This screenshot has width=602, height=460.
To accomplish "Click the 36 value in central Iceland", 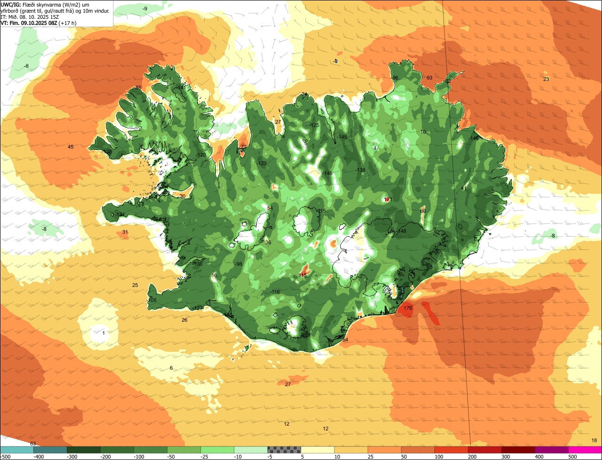I will pyautogui.click(x=268, y=242).
